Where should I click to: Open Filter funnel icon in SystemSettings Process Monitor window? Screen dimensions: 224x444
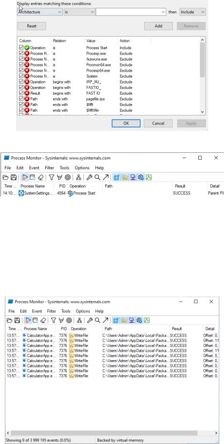coord(52,178)
